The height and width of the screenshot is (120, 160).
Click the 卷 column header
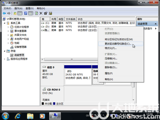(45, 19)
